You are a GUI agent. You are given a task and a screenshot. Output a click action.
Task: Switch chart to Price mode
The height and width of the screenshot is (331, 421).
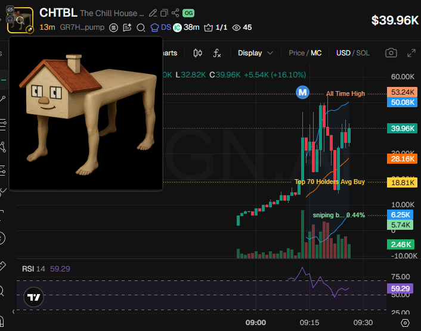(x=296, y=53)
